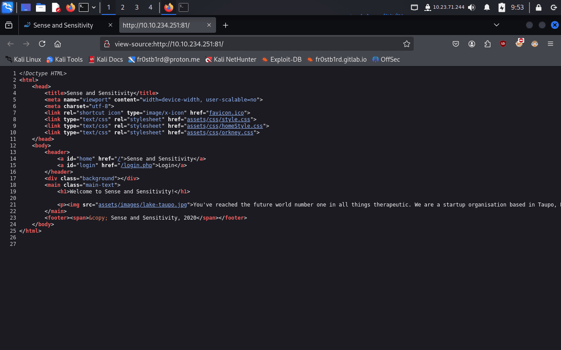The image size is (561, 350).
Task: Open the Firefox account icon
Action: [472, 44]
